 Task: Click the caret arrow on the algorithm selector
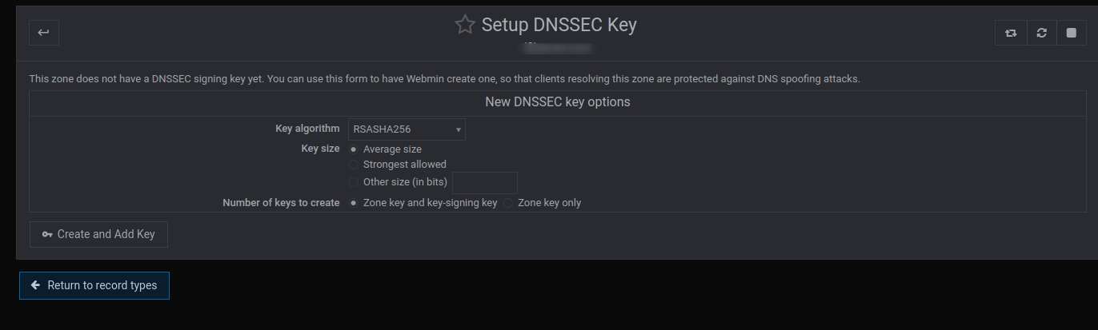459,129
